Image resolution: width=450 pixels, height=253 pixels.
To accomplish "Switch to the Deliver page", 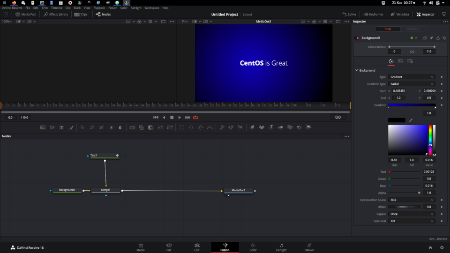I will tap(309, 247).
